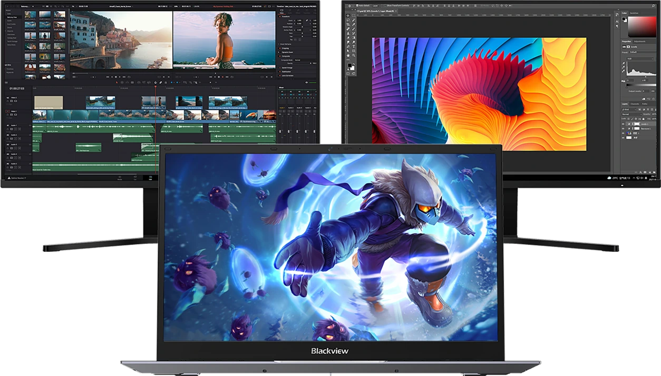Viewport: 661px width, 376px height.
Task: Select the Type tool in Photoshop toolbar
Action: [x=354, y=46]
